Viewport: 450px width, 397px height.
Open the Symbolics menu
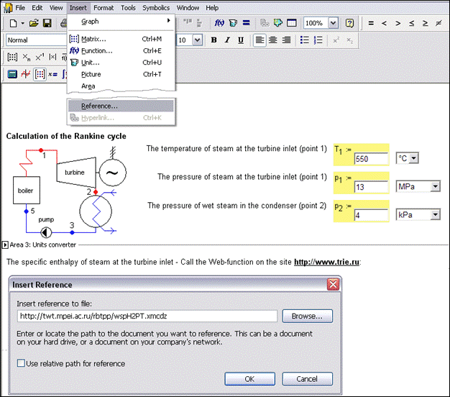156,8
